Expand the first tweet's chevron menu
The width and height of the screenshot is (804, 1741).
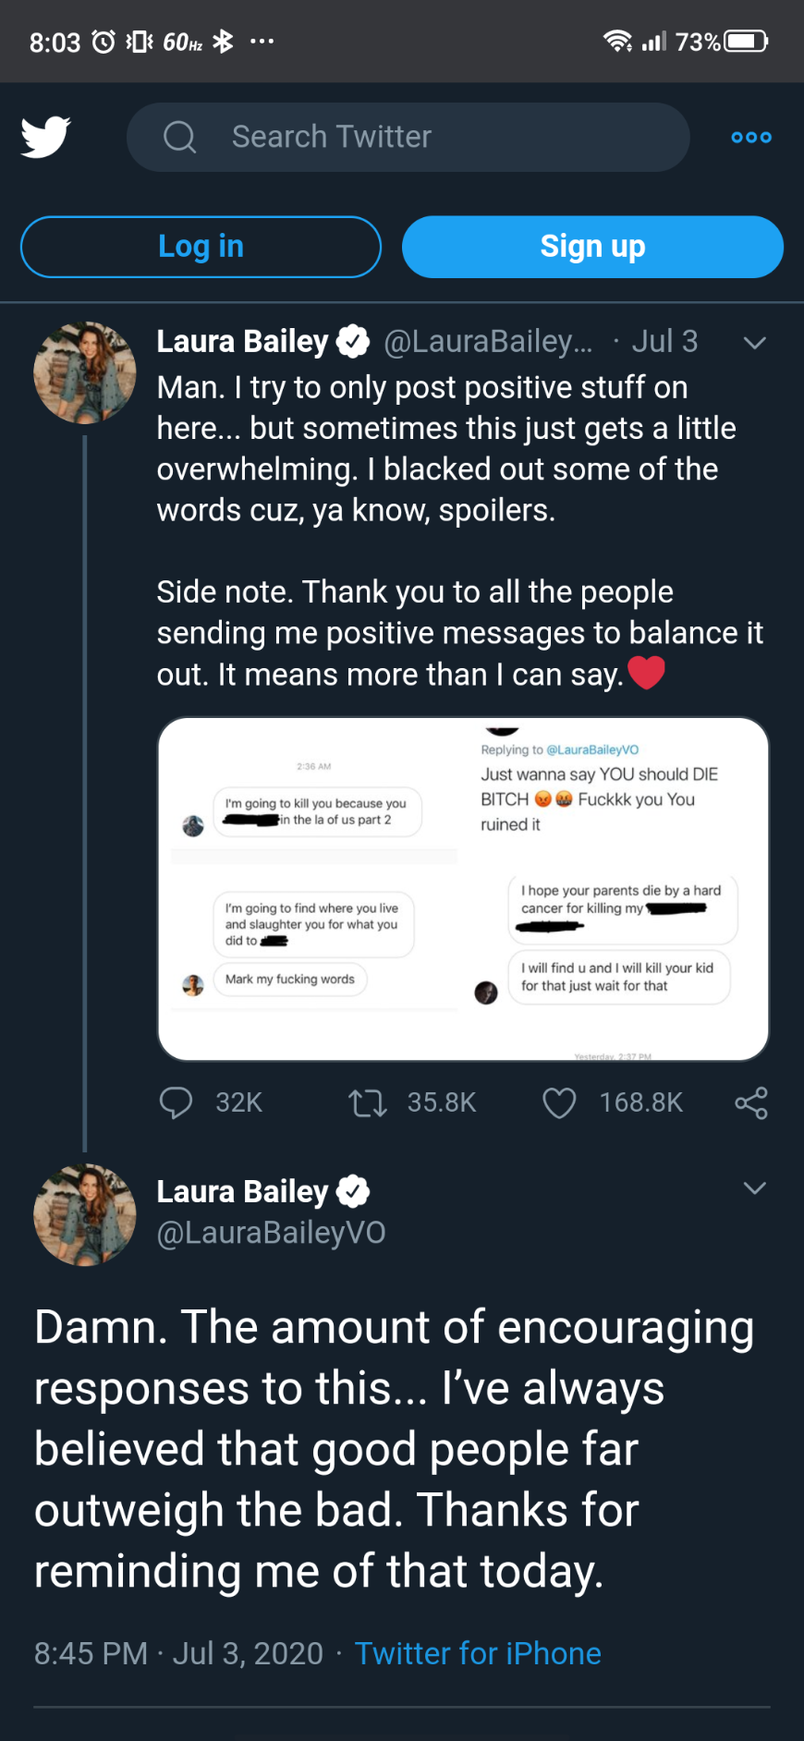(x=754, y=343)
